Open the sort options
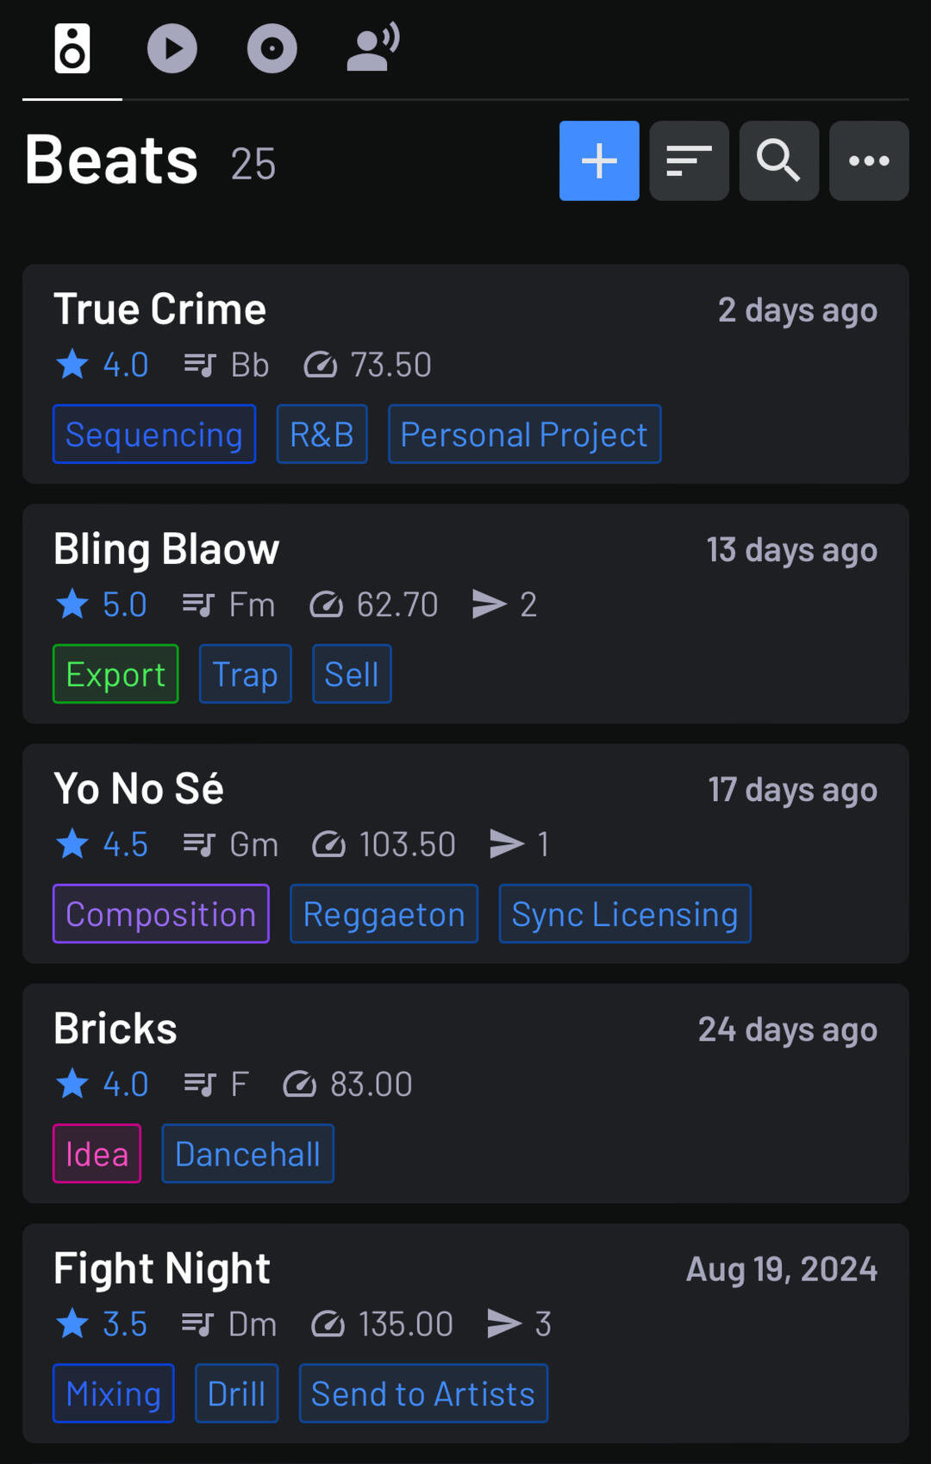This screenshot has width=931, height=1464. coord(689,161)
